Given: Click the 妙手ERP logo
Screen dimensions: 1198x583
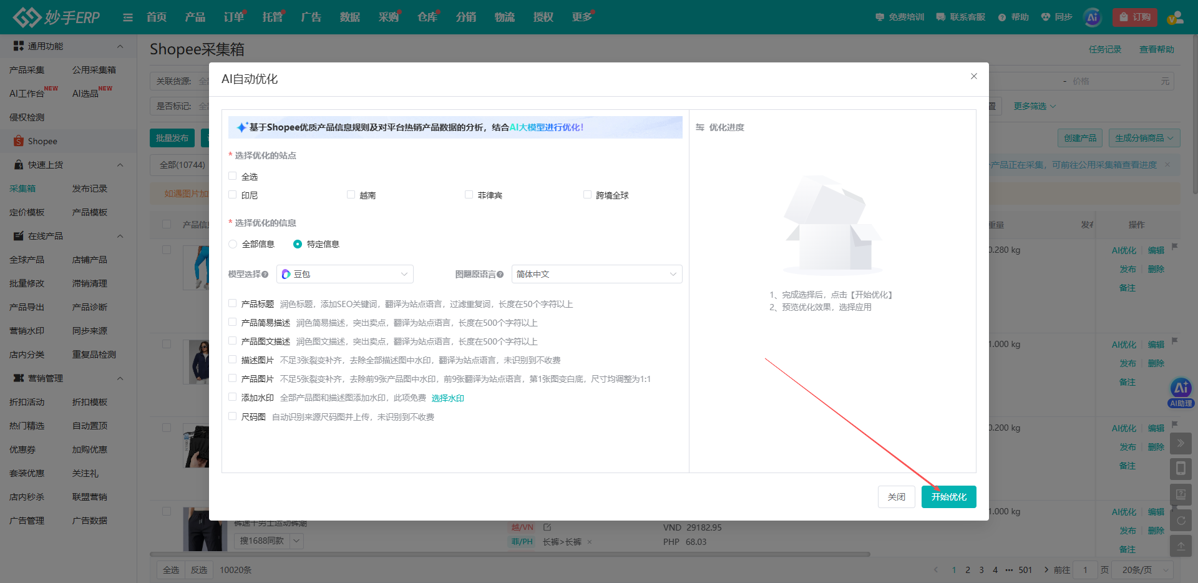Looking at the screenshot, I should pos(57,17).
